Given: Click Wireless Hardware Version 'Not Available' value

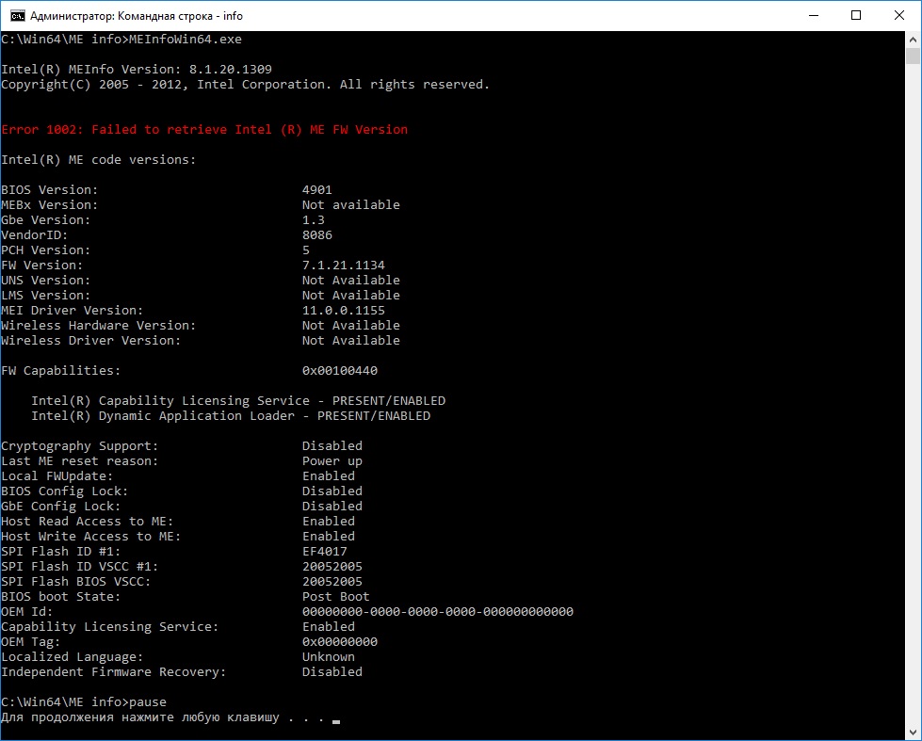Looking at the screenshot, I should (x=351, y=325).
